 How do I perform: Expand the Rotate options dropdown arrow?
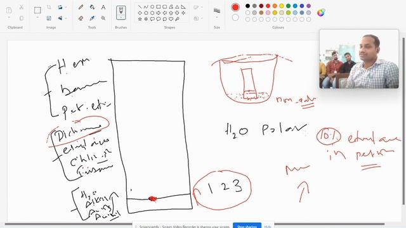(66, 7)
